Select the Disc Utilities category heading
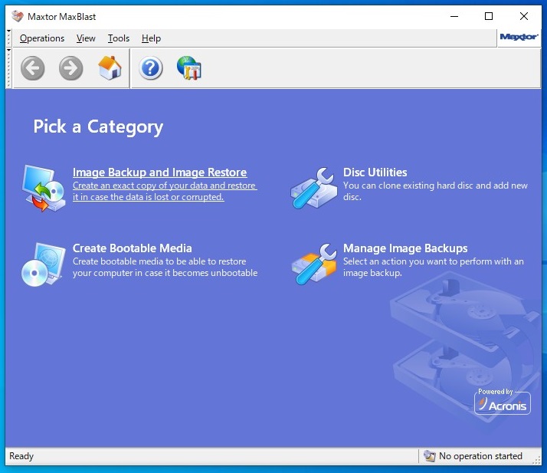 375,172
